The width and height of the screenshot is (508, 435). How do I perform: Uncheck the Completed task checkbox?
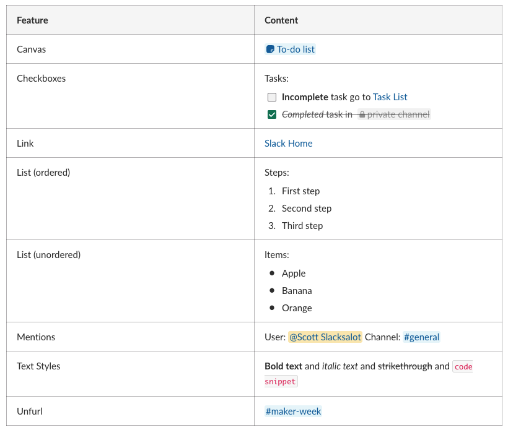coord(272,114)
